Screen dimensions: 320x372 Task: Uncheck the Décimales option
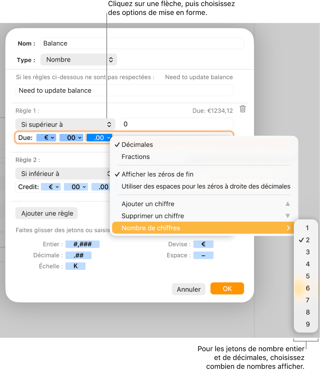[137, 144]
